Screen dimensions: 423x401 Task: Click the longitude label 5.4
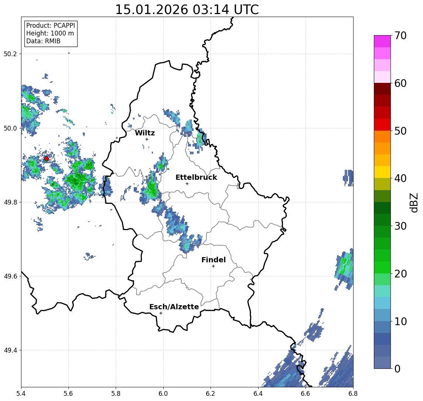click(x=21, y=394)
